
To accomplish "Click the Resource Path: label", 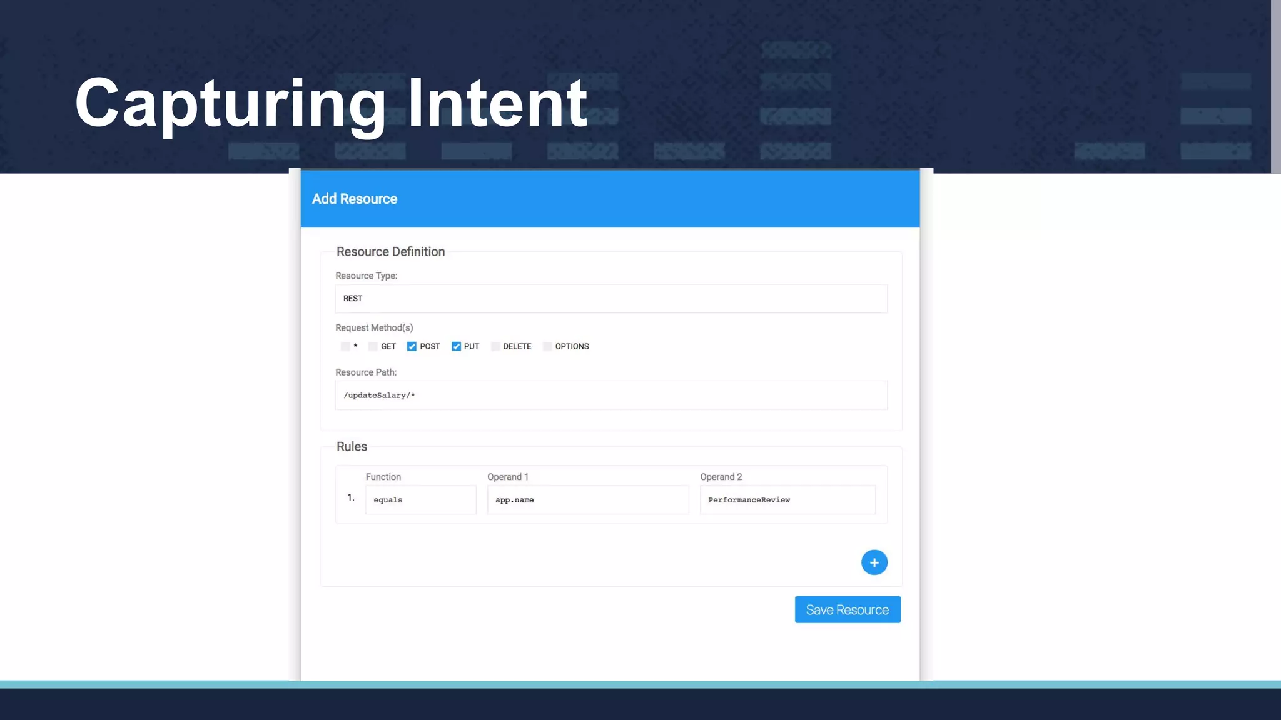I will 366,372.
